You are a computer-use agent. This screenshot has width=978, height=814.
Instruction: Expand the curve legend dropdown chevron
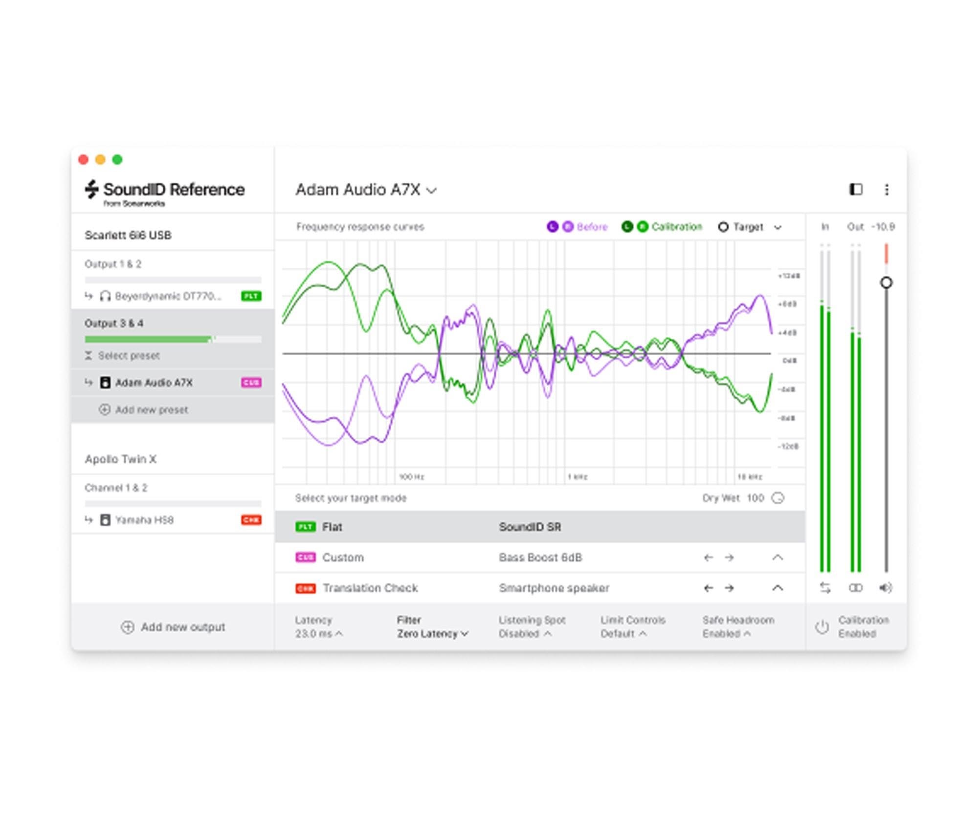coord(778,227)
